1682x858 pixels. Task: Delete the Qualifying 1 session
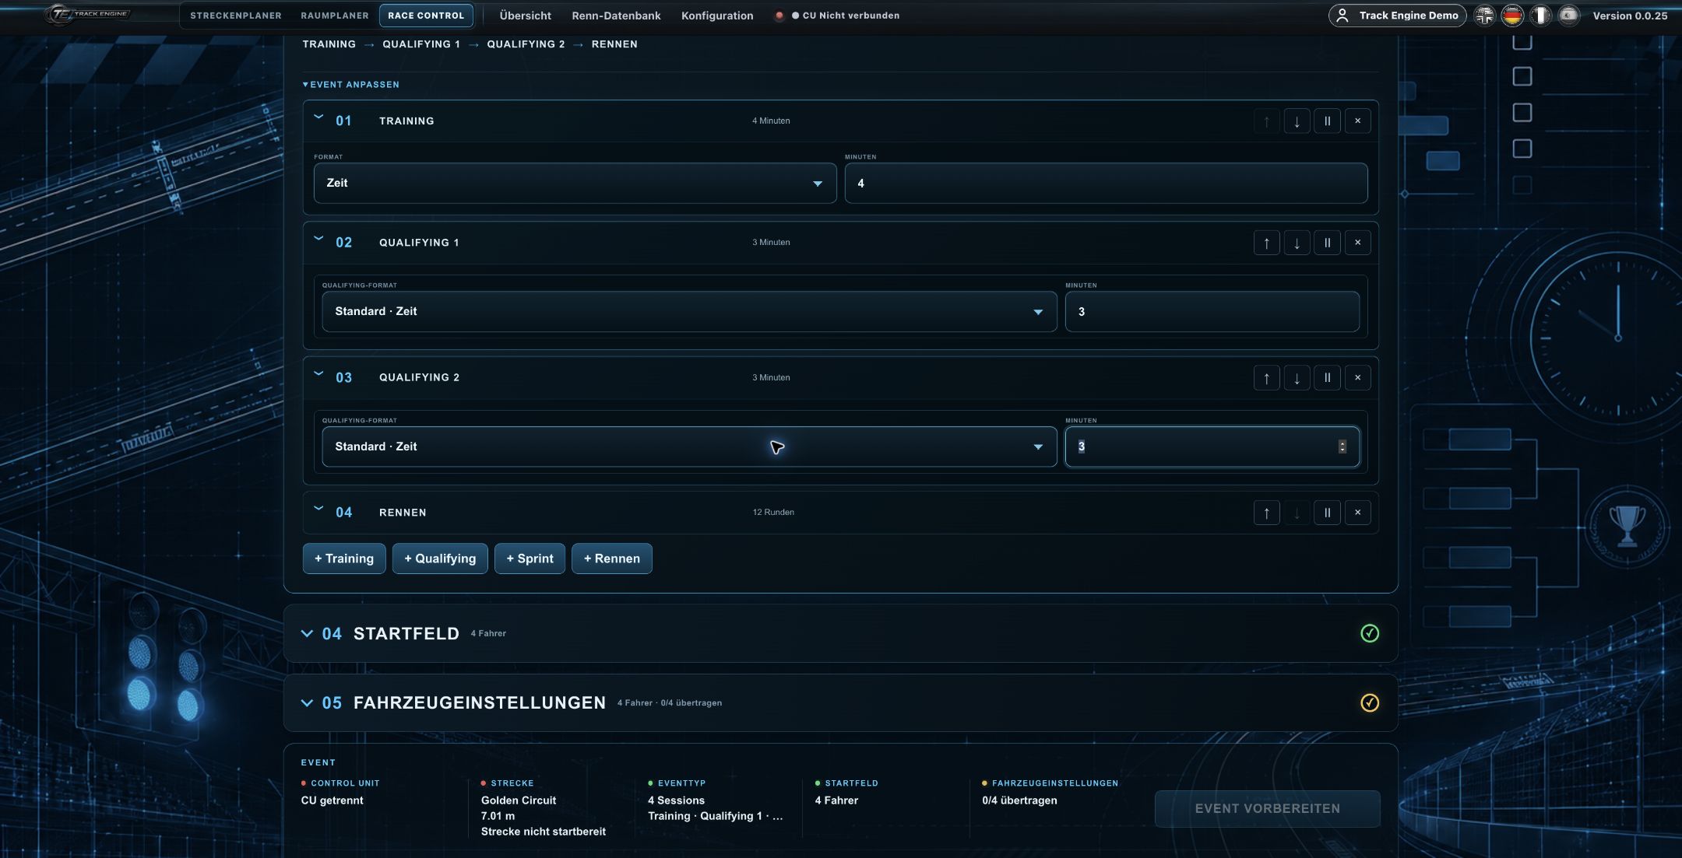[1357, 243]
